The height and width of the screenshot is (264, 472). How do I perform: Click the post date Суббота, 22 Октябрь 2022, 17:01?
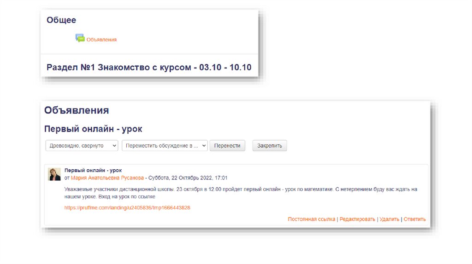click(188, 178)
